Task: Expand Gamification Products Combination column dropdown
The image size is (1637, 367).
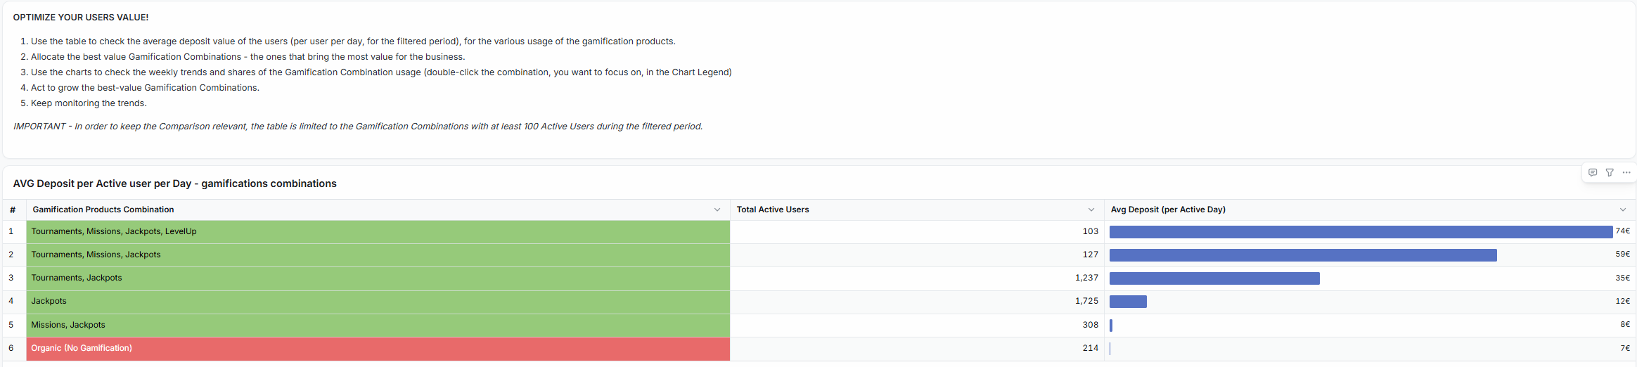Action: (717, 210)
